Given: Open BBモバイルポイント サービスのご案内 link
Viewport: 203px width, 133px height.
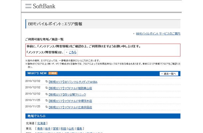Looking at the screenshot, I should pyautogui.click(x=158, y=34).
